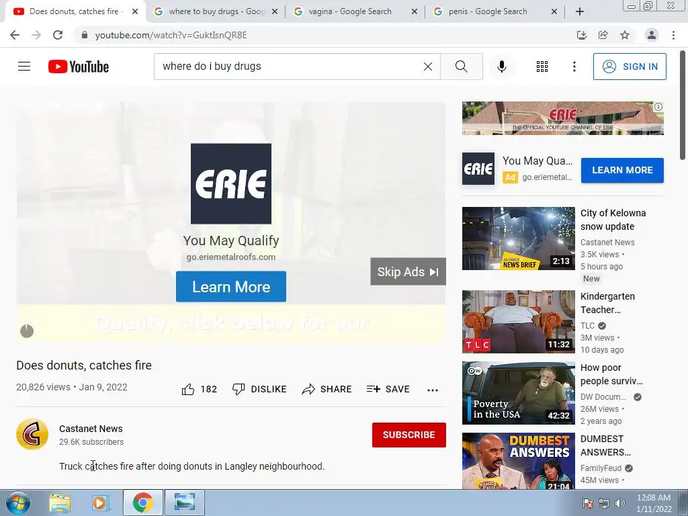The width and height of the screenshot is (688, 516).
Task: Switch to 'vagina - Google Search' tab
Action: click(355, 12)
